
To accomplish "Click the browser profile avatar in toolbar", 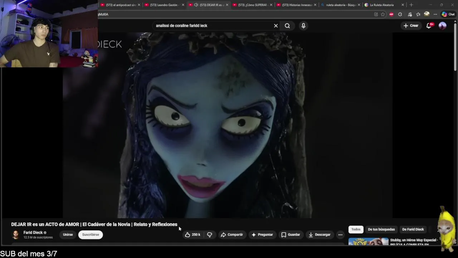I will pos(427,14).
